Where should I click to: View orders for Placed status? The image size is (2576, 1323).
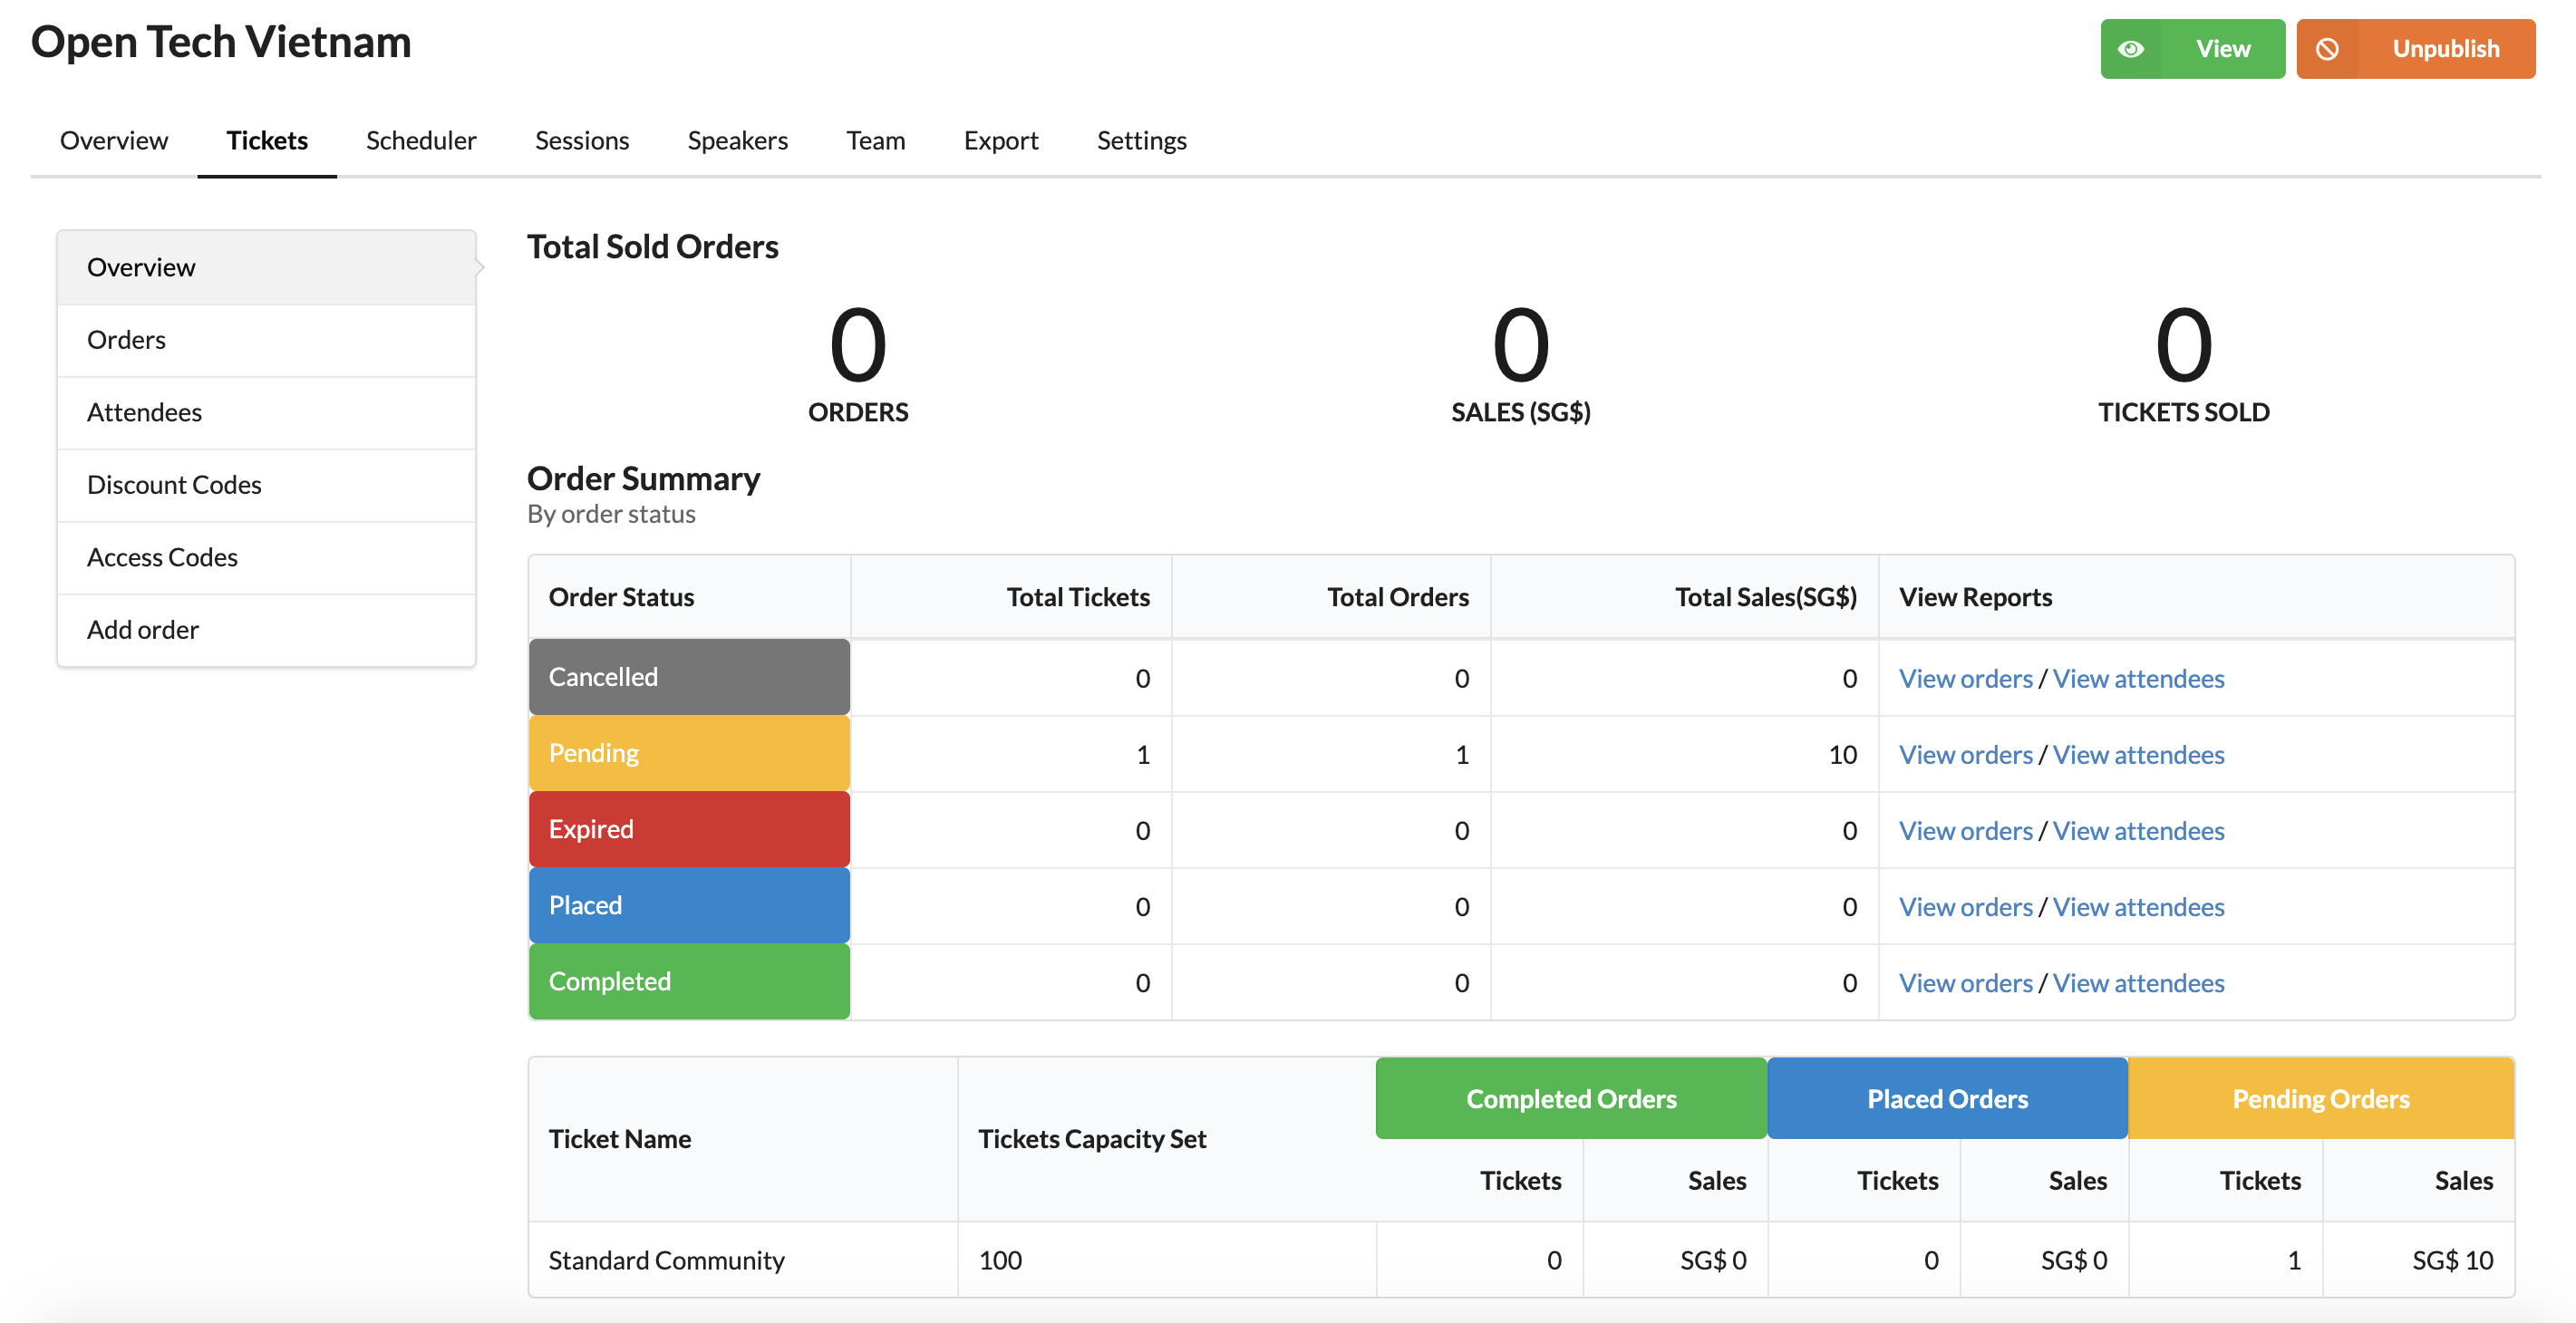pos(1965,906)
